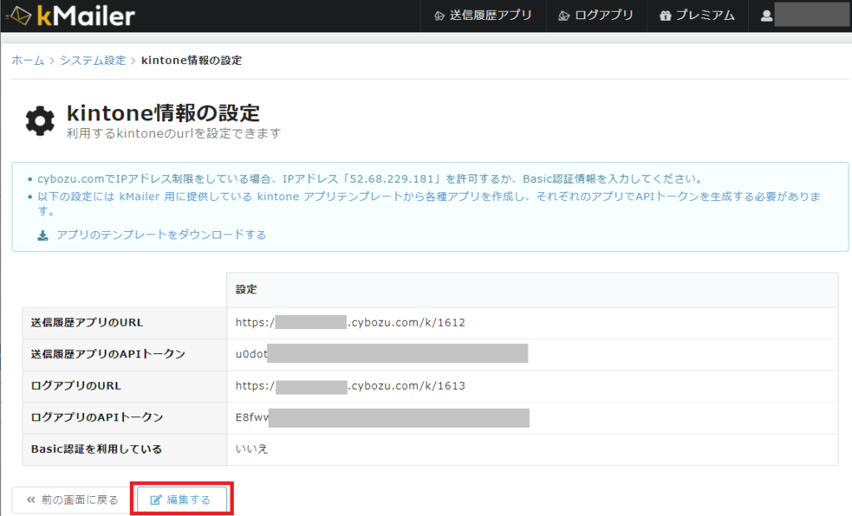Screen dimensions: 852x516
Task: Select the 送信履歴アプリのURL value cell
Action: pos(348,324)
